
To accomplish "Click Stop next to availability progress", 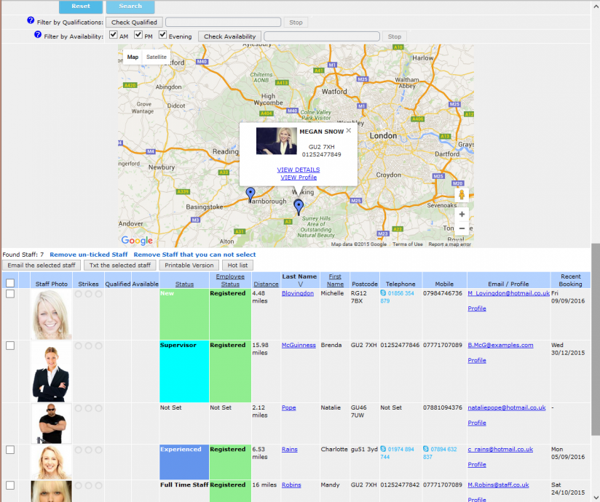I will [x=395, y=36].
